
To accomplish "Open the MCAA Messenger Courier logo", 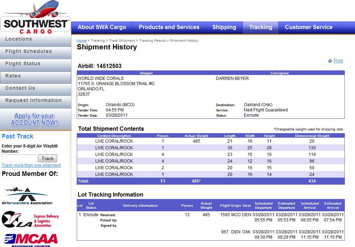I will click(31, 240).
